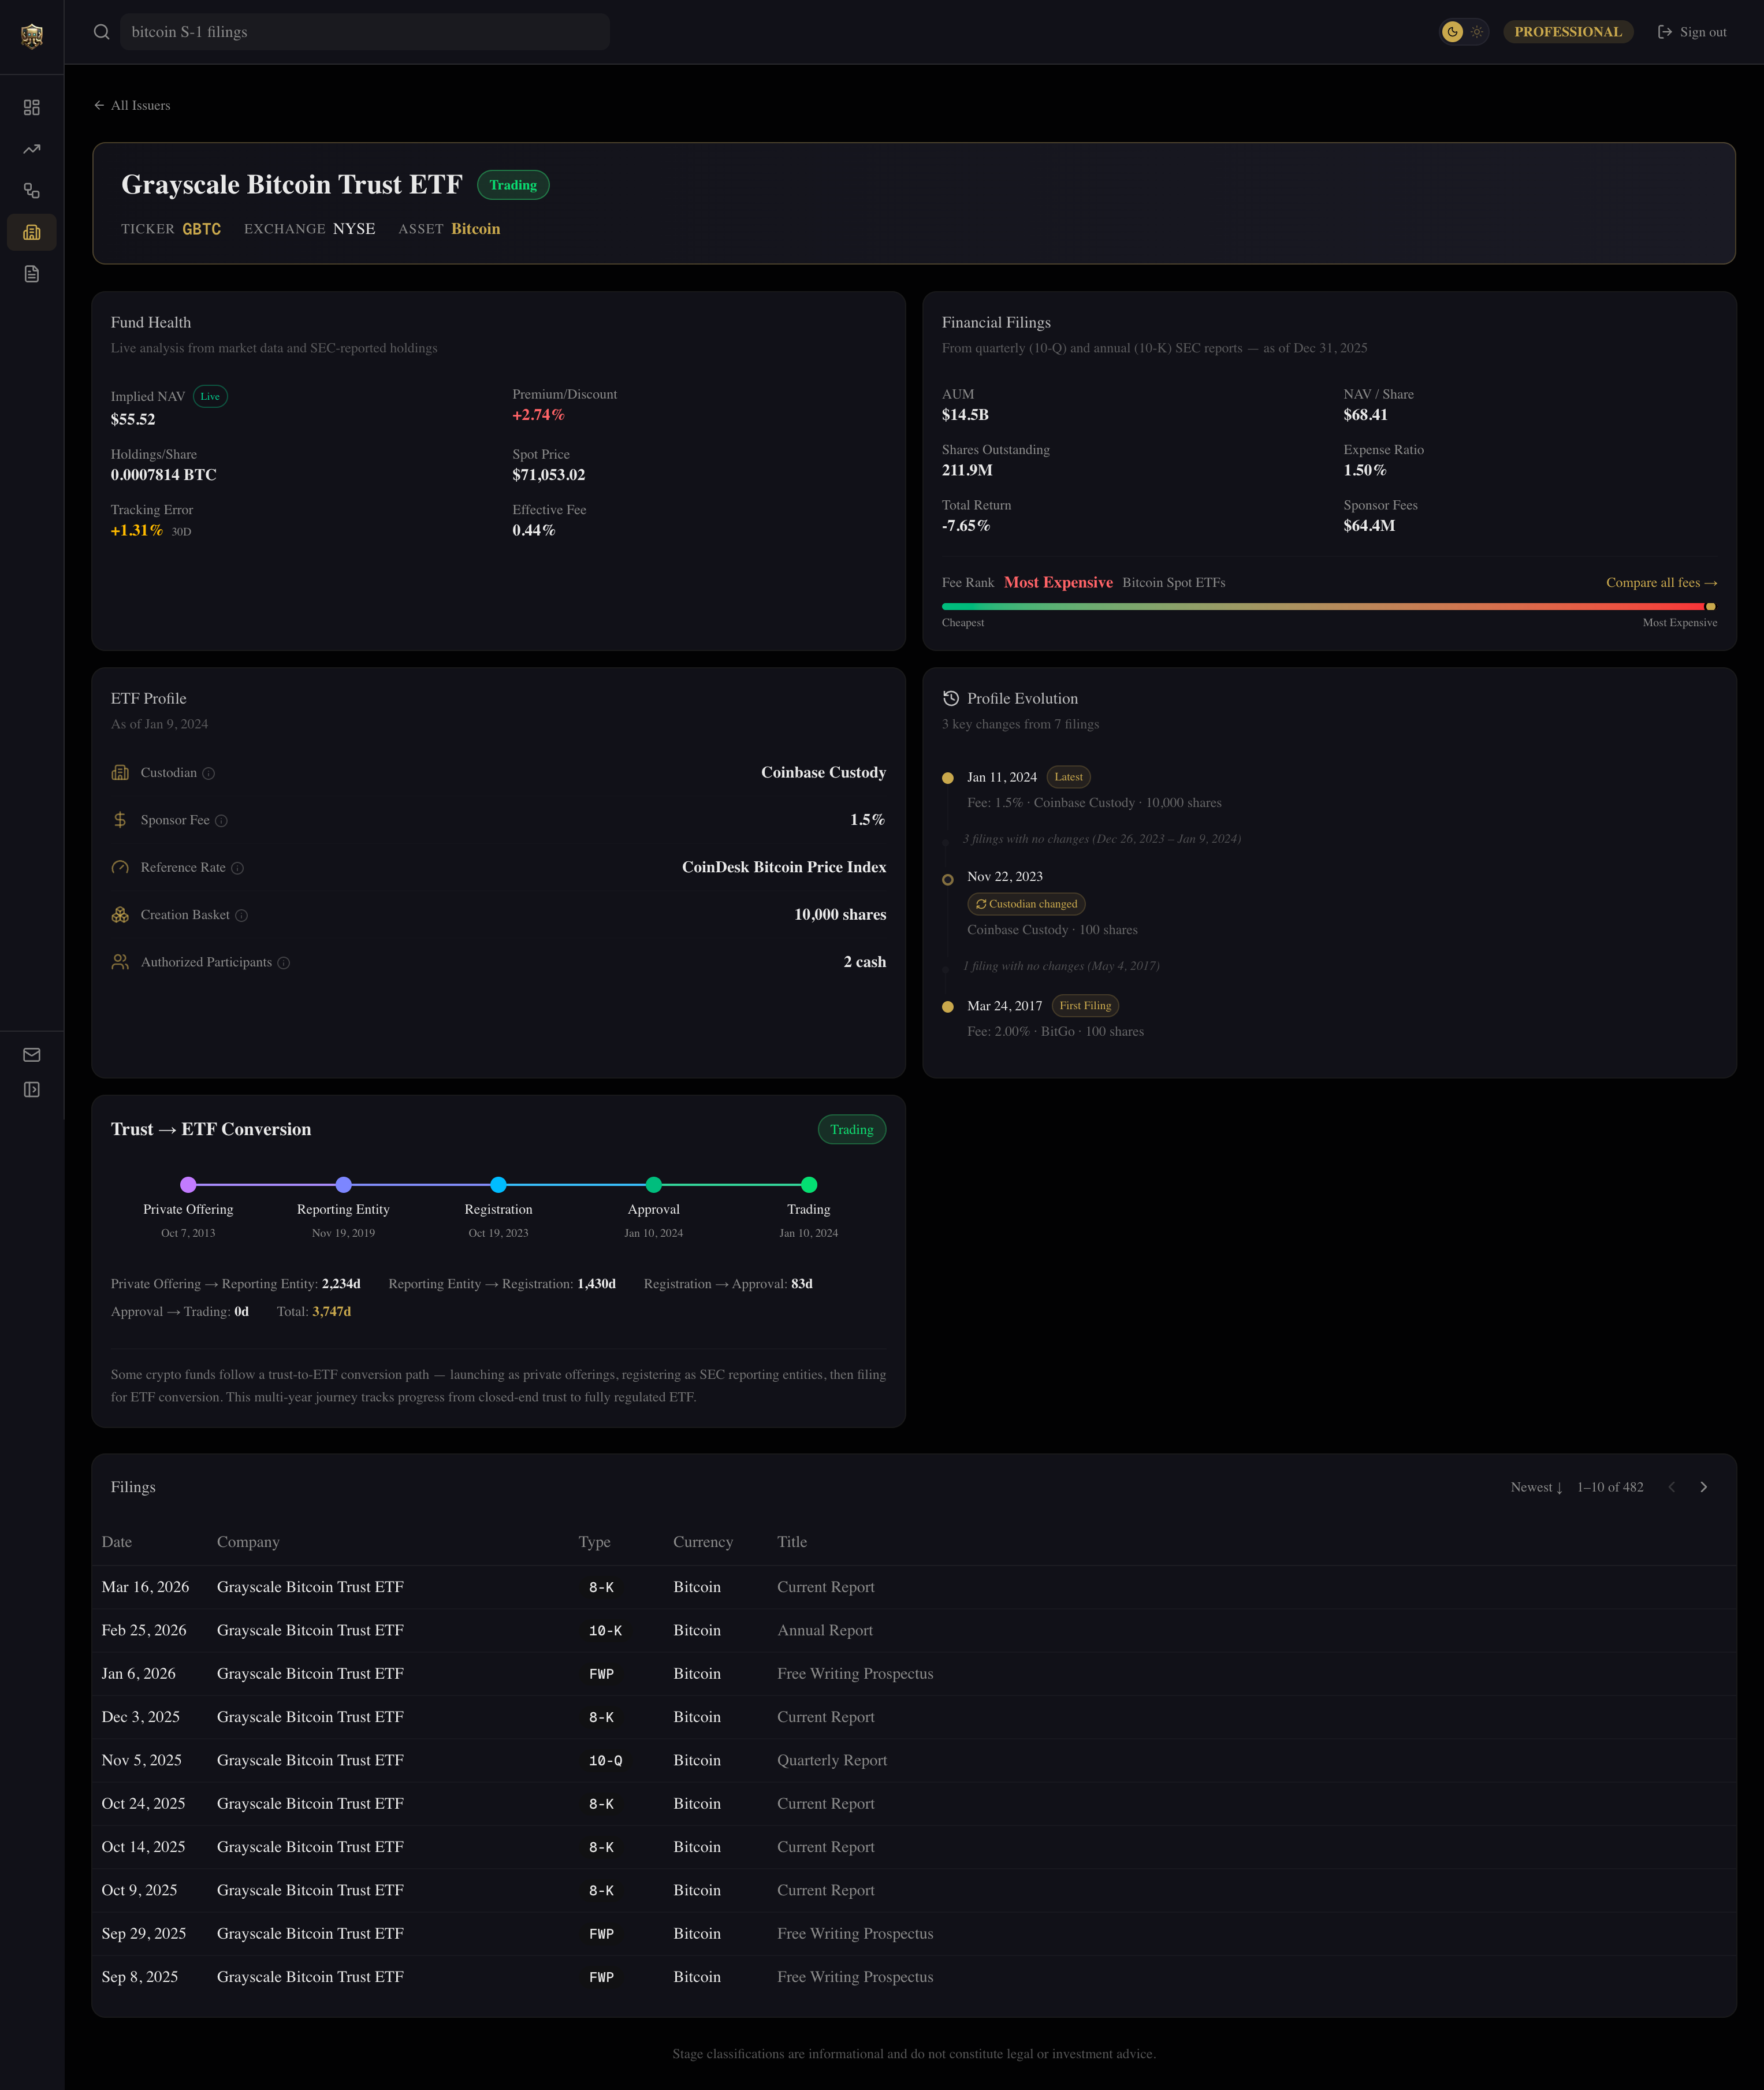Click the Reporting Entity stage dot
The height and width of the screenshot is (2090, 1764).
pos(344,1185)
